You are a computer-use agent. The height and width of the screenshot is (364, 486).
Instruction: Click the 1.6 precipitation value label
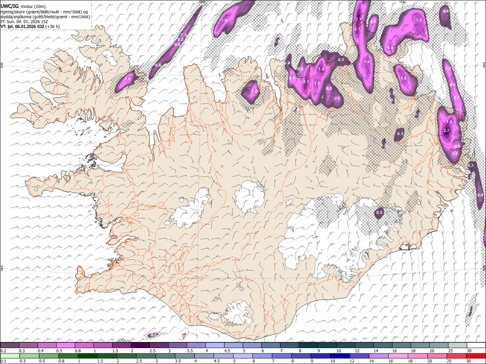[x=404, y=78]
